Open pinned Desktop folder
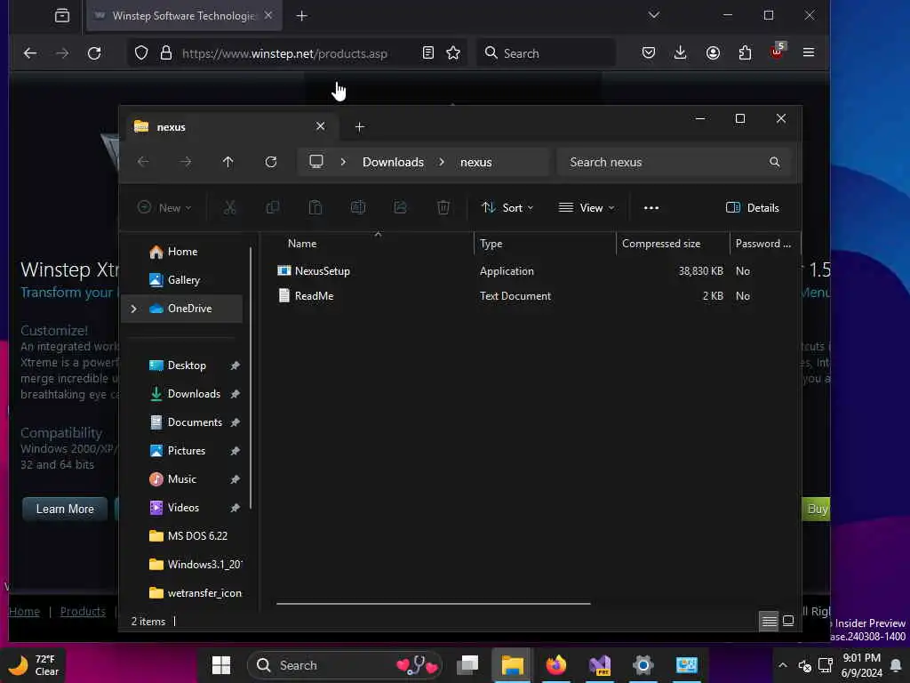Image resolution: width=910 pixels, height=683 pixels. pos(181,366)
